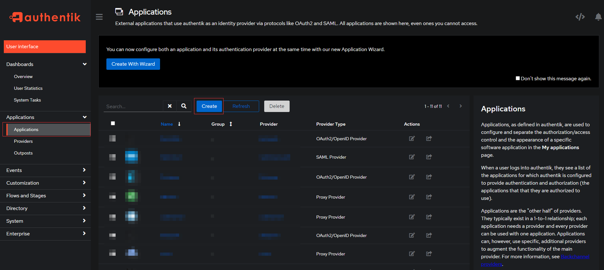Sort by Group arrows icon
Image resolution: width=604 pixels, height=270 pixels.
pyautogui.click(x=231, y=124)
